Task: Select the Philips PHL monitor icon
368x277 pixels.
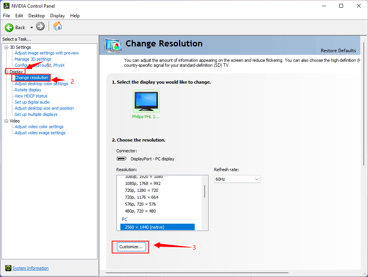Action: (x=146, y=101)
